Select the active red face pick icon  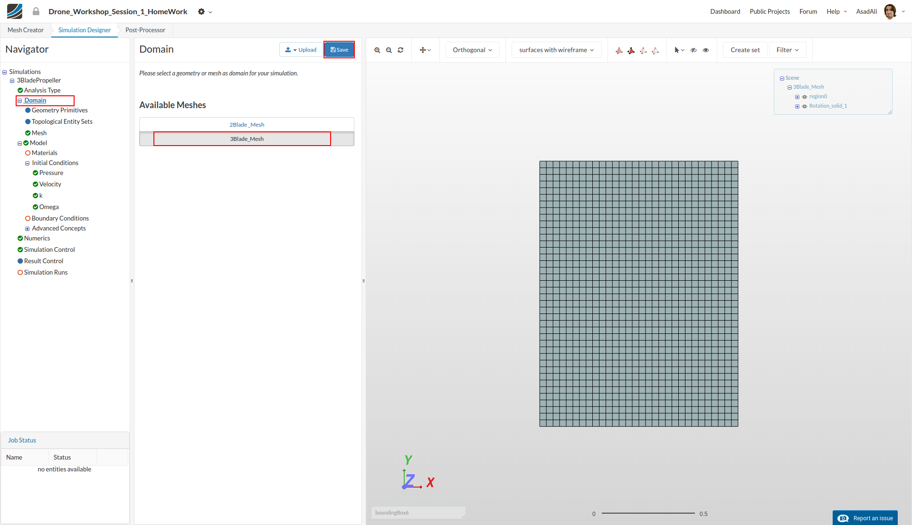(x=631, y=50)
